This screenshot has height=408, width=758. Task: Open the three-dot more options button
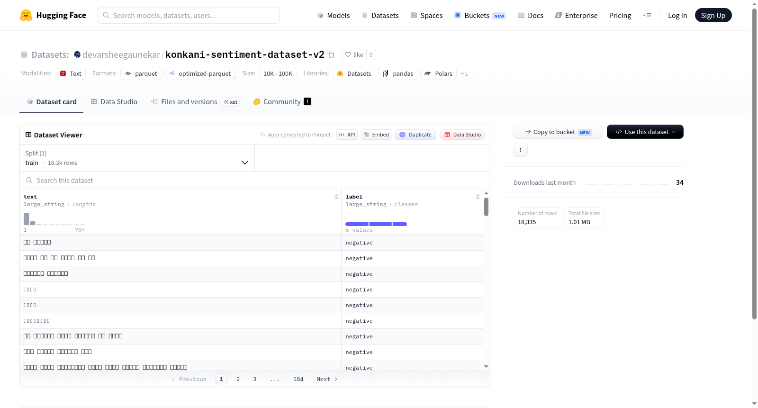click(521, 150)
